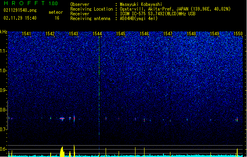Click the 1541 time marker
Image resolution: width=247 pixels, height=157 pixels.
pos(26,34)
